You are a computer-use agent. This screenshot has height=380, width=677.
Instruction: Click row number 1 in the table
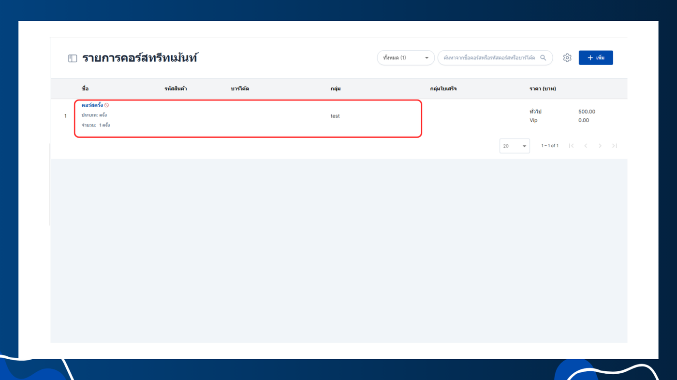pyautogui.click(x=66, y=116)
